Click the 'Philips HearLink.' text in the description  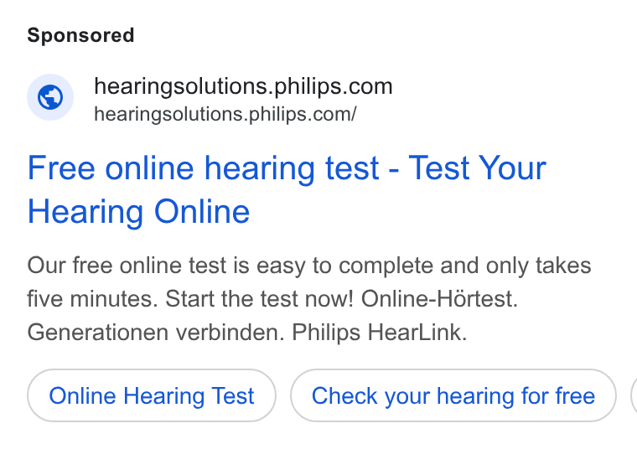coord(380,333)
